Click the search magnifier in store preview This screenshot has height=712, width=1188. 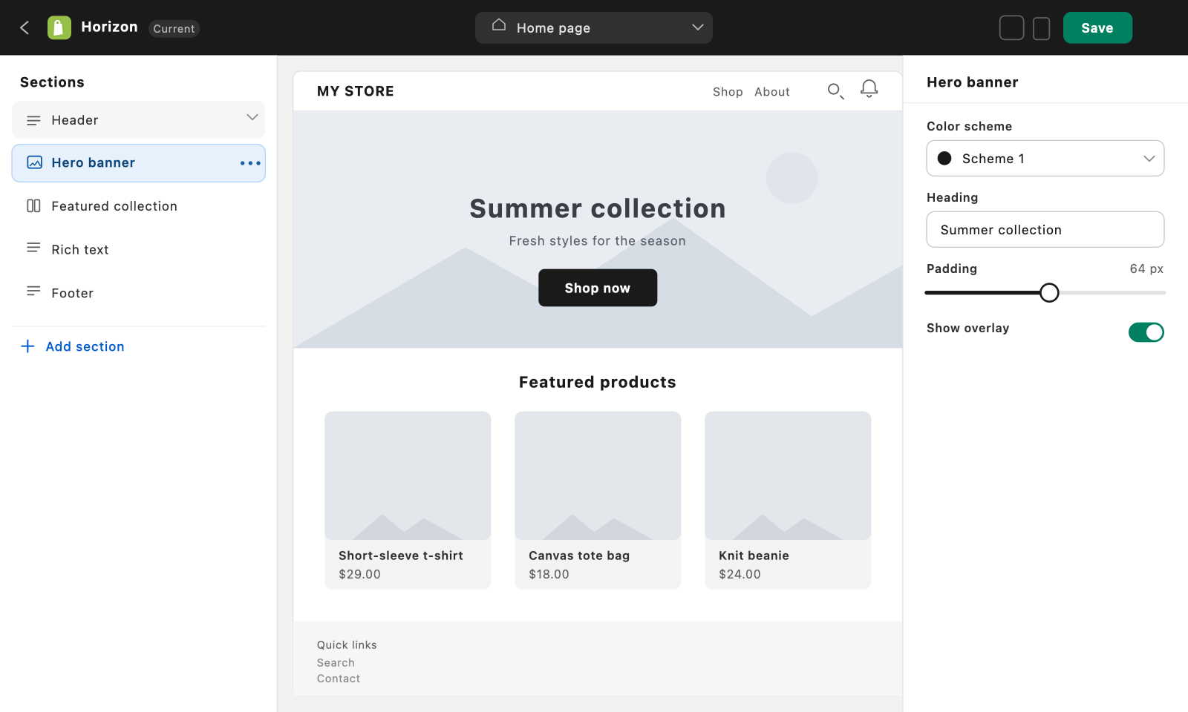[x=835, y=91]
